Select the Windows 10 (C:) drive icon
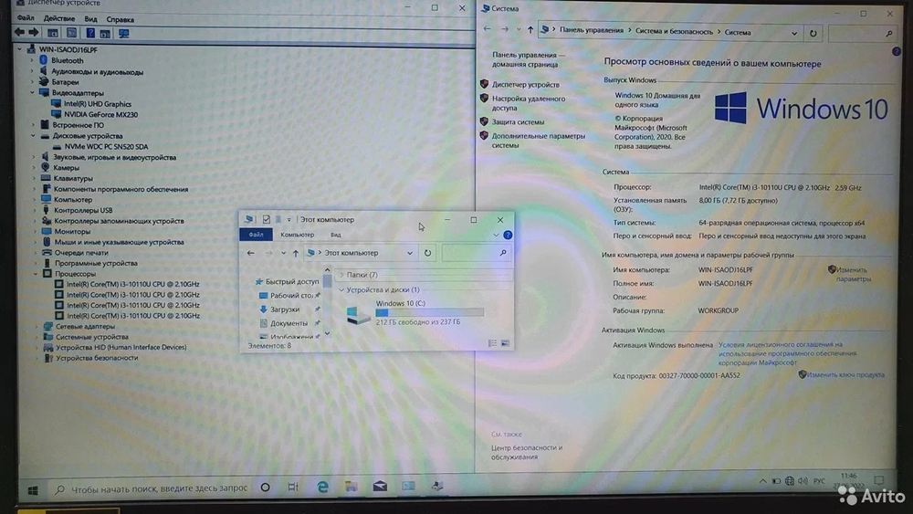 click(358, 314)
